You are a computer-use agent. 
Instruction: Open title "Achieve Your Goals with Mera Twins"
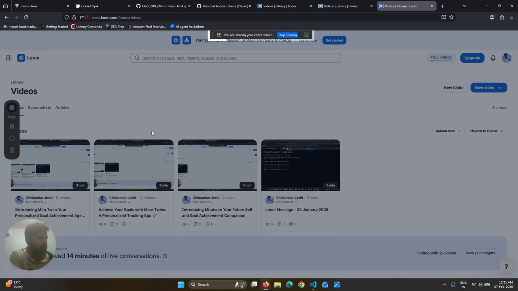pos(132,213)
